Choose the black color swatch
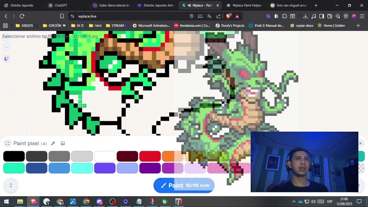Viewport: 368px width, 207px height. 14,156
